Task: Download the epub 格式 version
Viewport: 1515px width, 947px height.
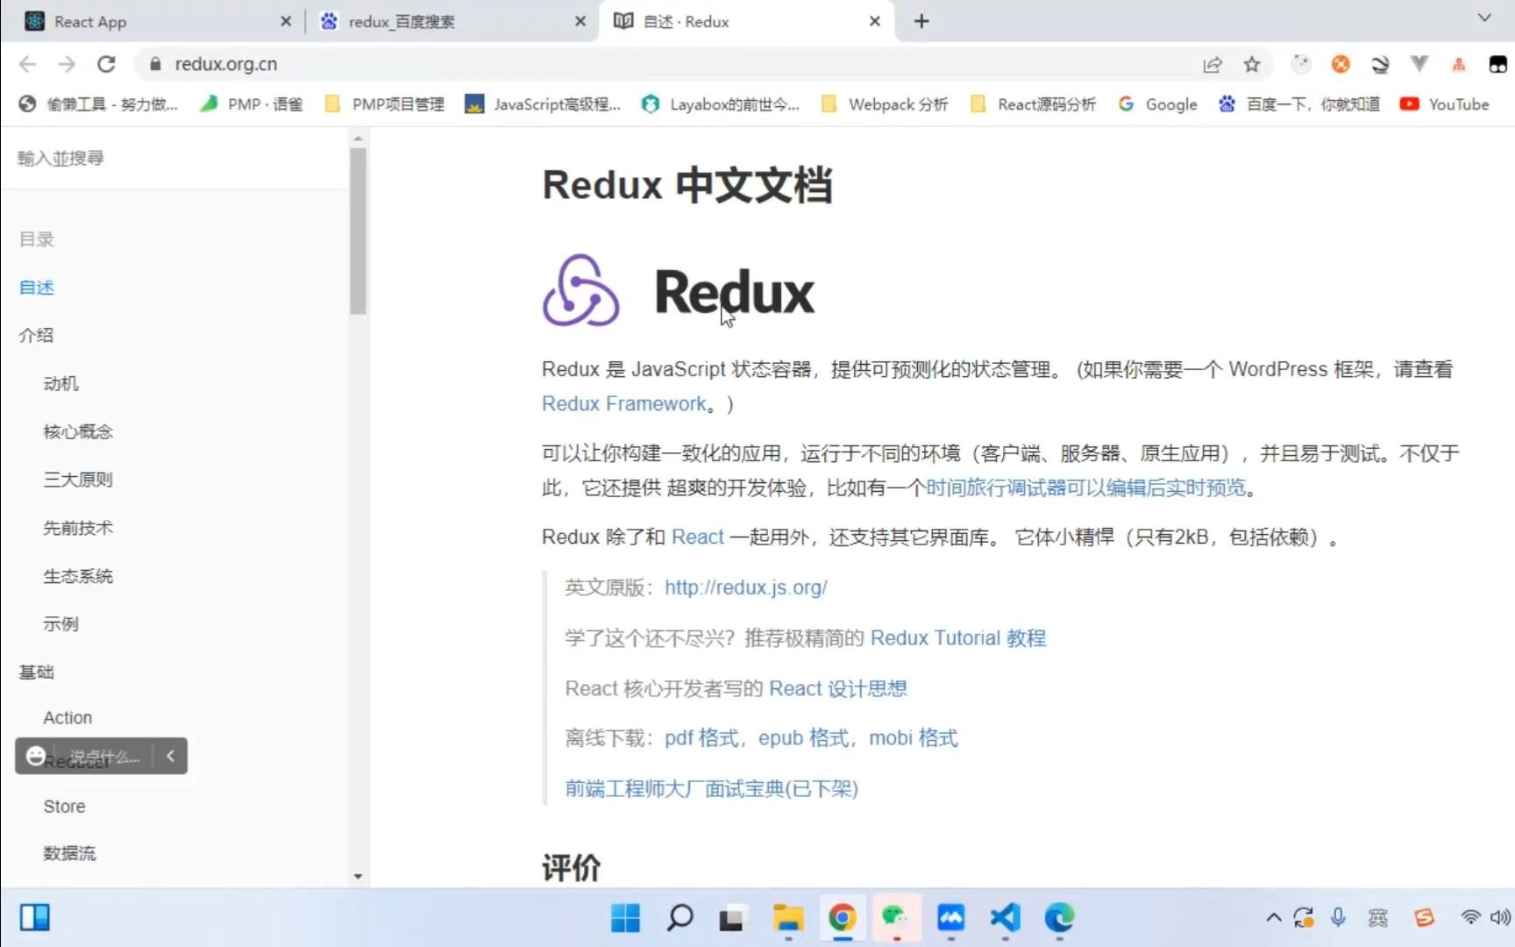Action: [804, 738]
